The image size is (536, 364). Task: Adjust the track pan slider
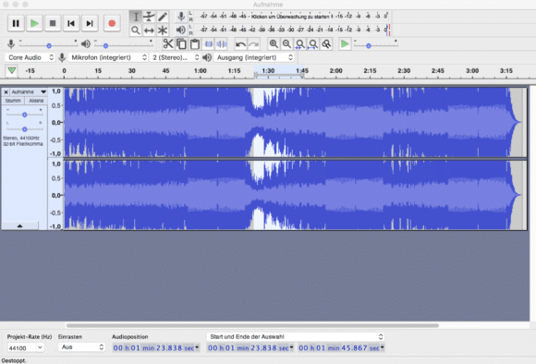point(25,129)
